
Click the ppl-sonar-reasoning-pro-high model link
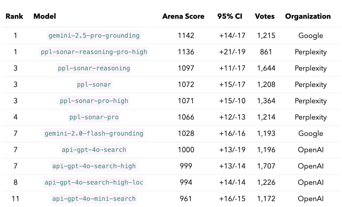tap(94, 52)
